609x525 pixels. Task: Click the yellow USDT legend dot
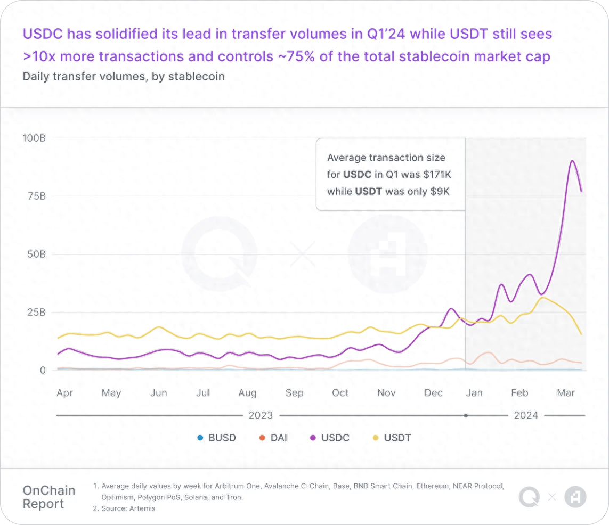tap(375, 438)
